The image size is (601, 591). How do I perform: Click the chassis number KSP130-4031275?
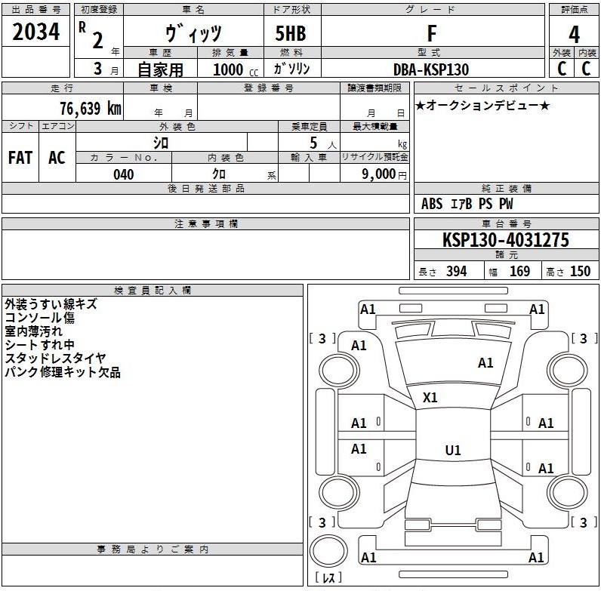pos(506,240)
